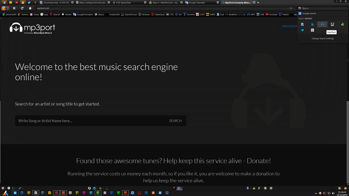349x196 pixels.
Task: Open the Torrentz bookmark
Action: coord(189,14)
